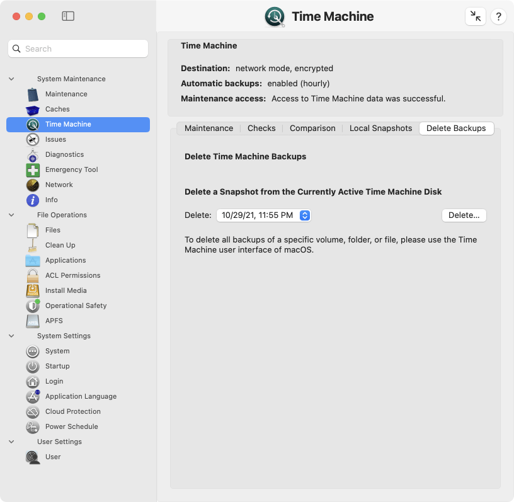Click the User profile icon

[33, 457]
